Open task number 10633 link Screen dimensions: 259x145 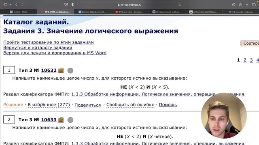point(49,120)
